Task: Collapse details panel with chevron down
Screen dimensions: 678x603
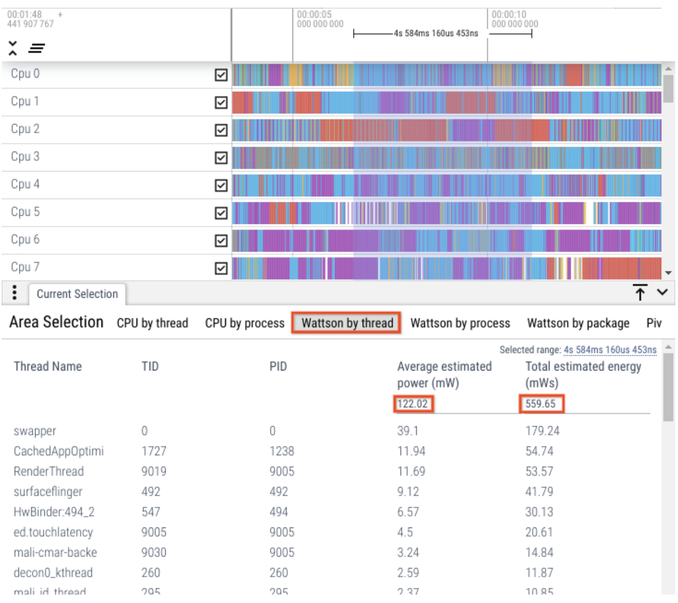Action: coord(662,292)
